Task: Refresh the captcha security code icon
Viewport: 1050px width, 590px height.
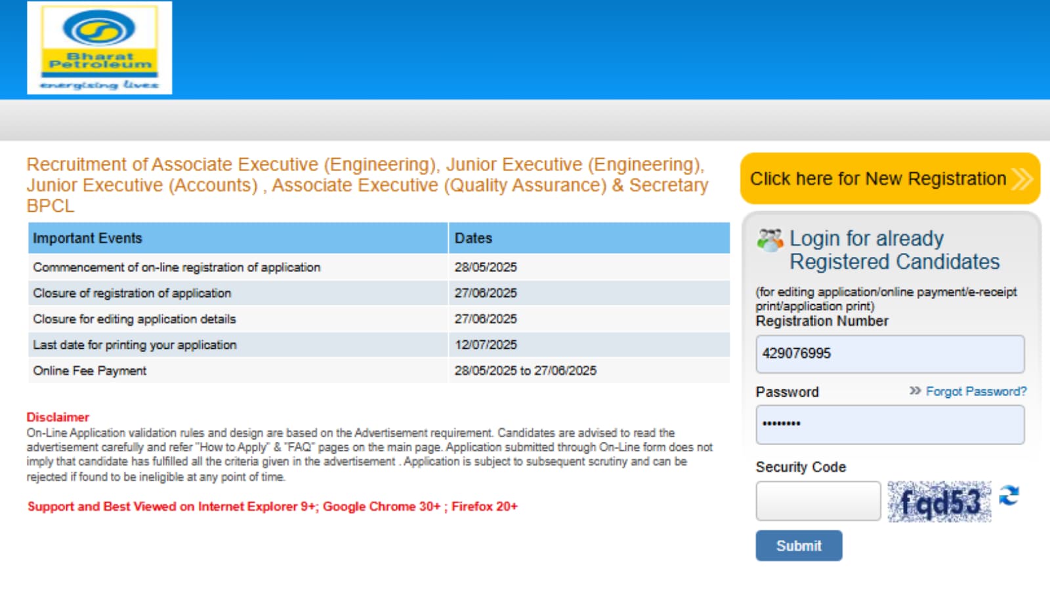Action: [x=1009, y=495]
